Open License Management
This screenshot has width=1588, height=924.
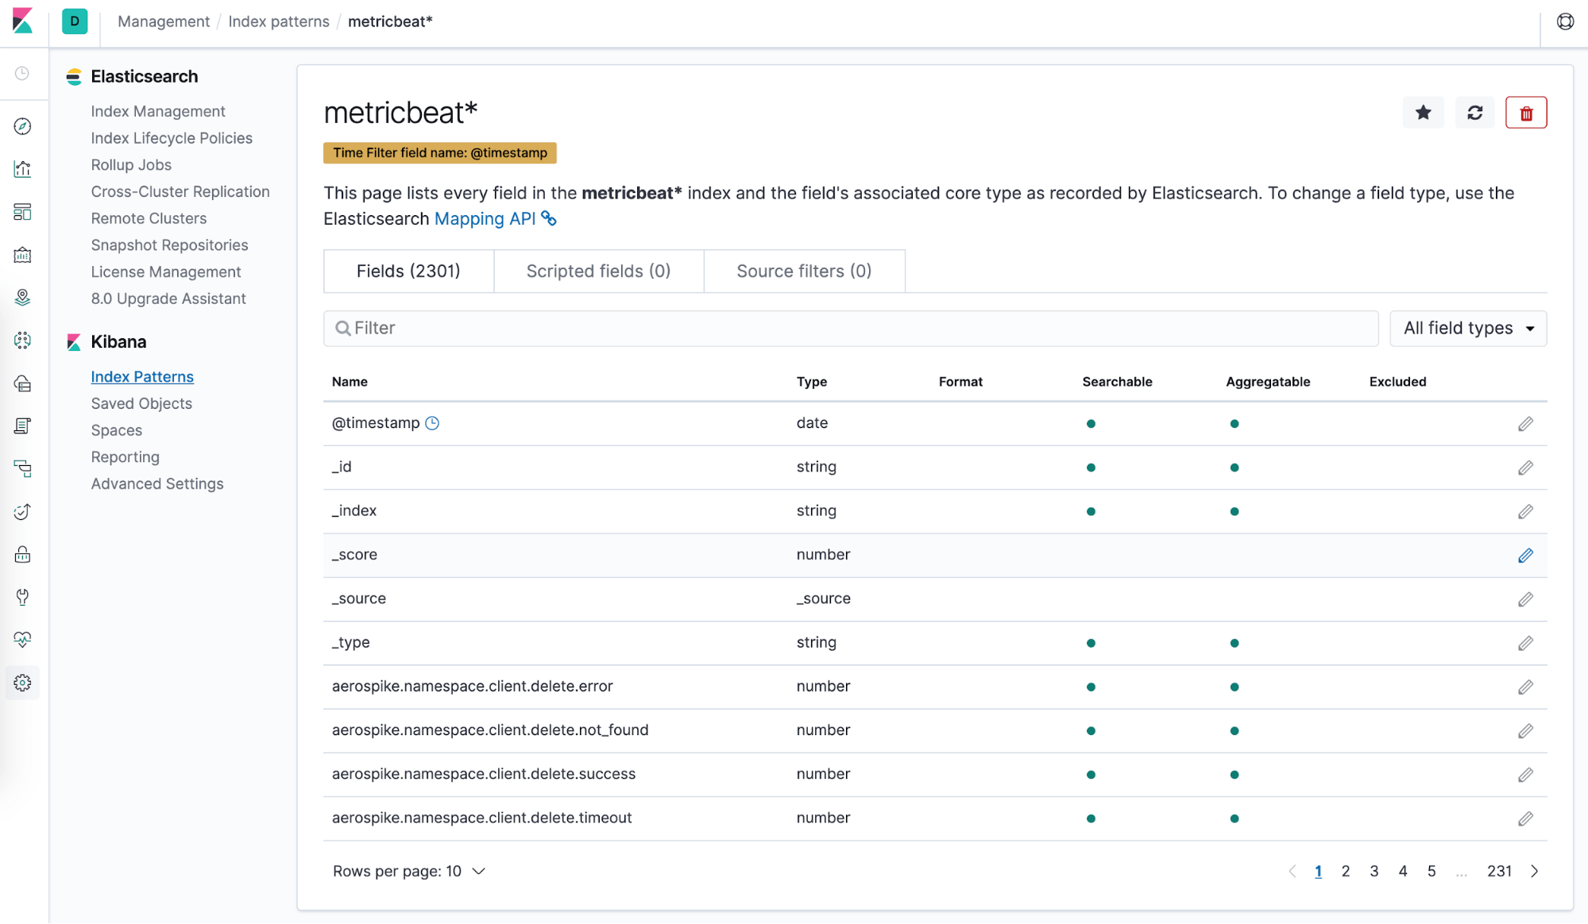coord(166,271)
